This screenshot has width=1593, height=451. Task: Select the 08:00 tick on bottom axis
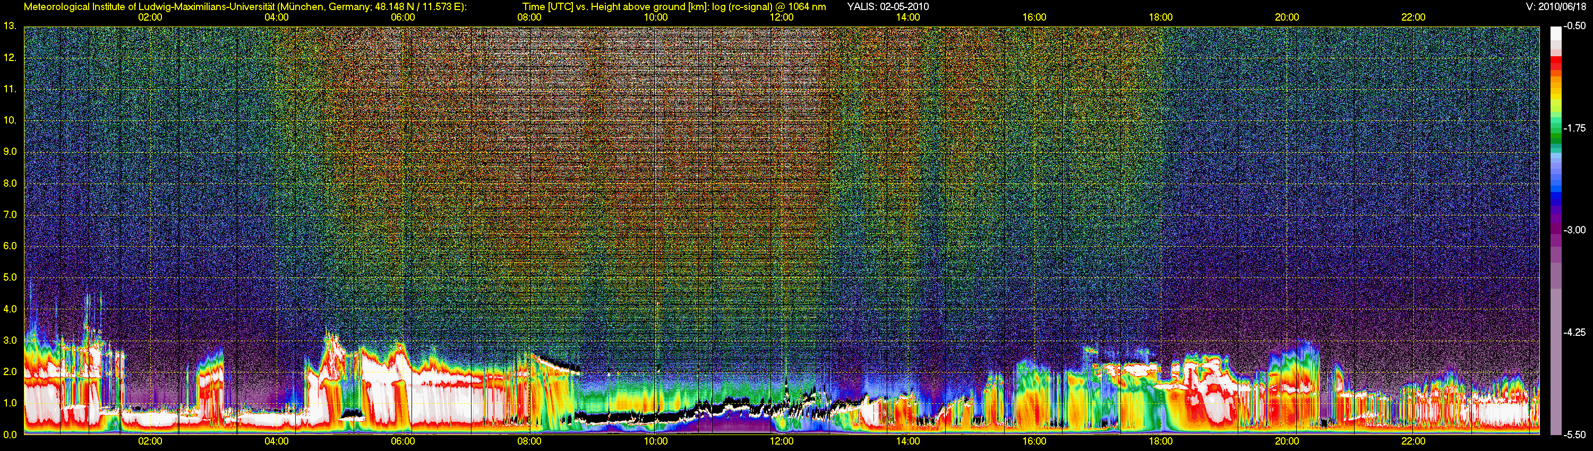[x=529, y=442]
